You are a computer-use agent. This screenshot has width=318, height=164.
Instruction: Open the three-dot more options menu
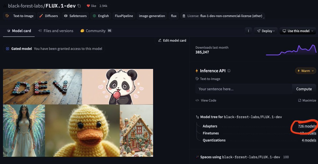coord(248,31)
